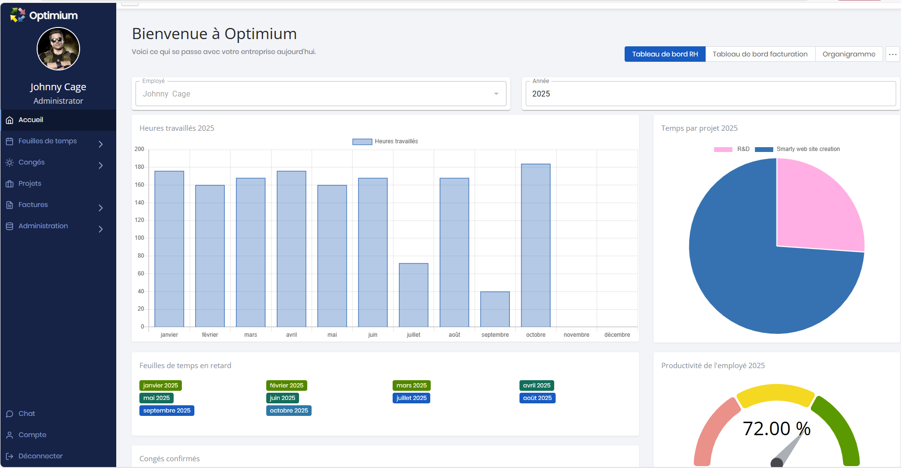Screen dimensions: 901x468
Task: Click the Administration database icon
Action: click(10, 226)
